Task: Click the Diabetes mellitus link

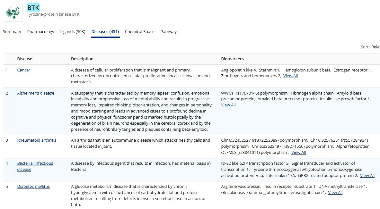Action: pyautogui.click(x=33, y=187)
